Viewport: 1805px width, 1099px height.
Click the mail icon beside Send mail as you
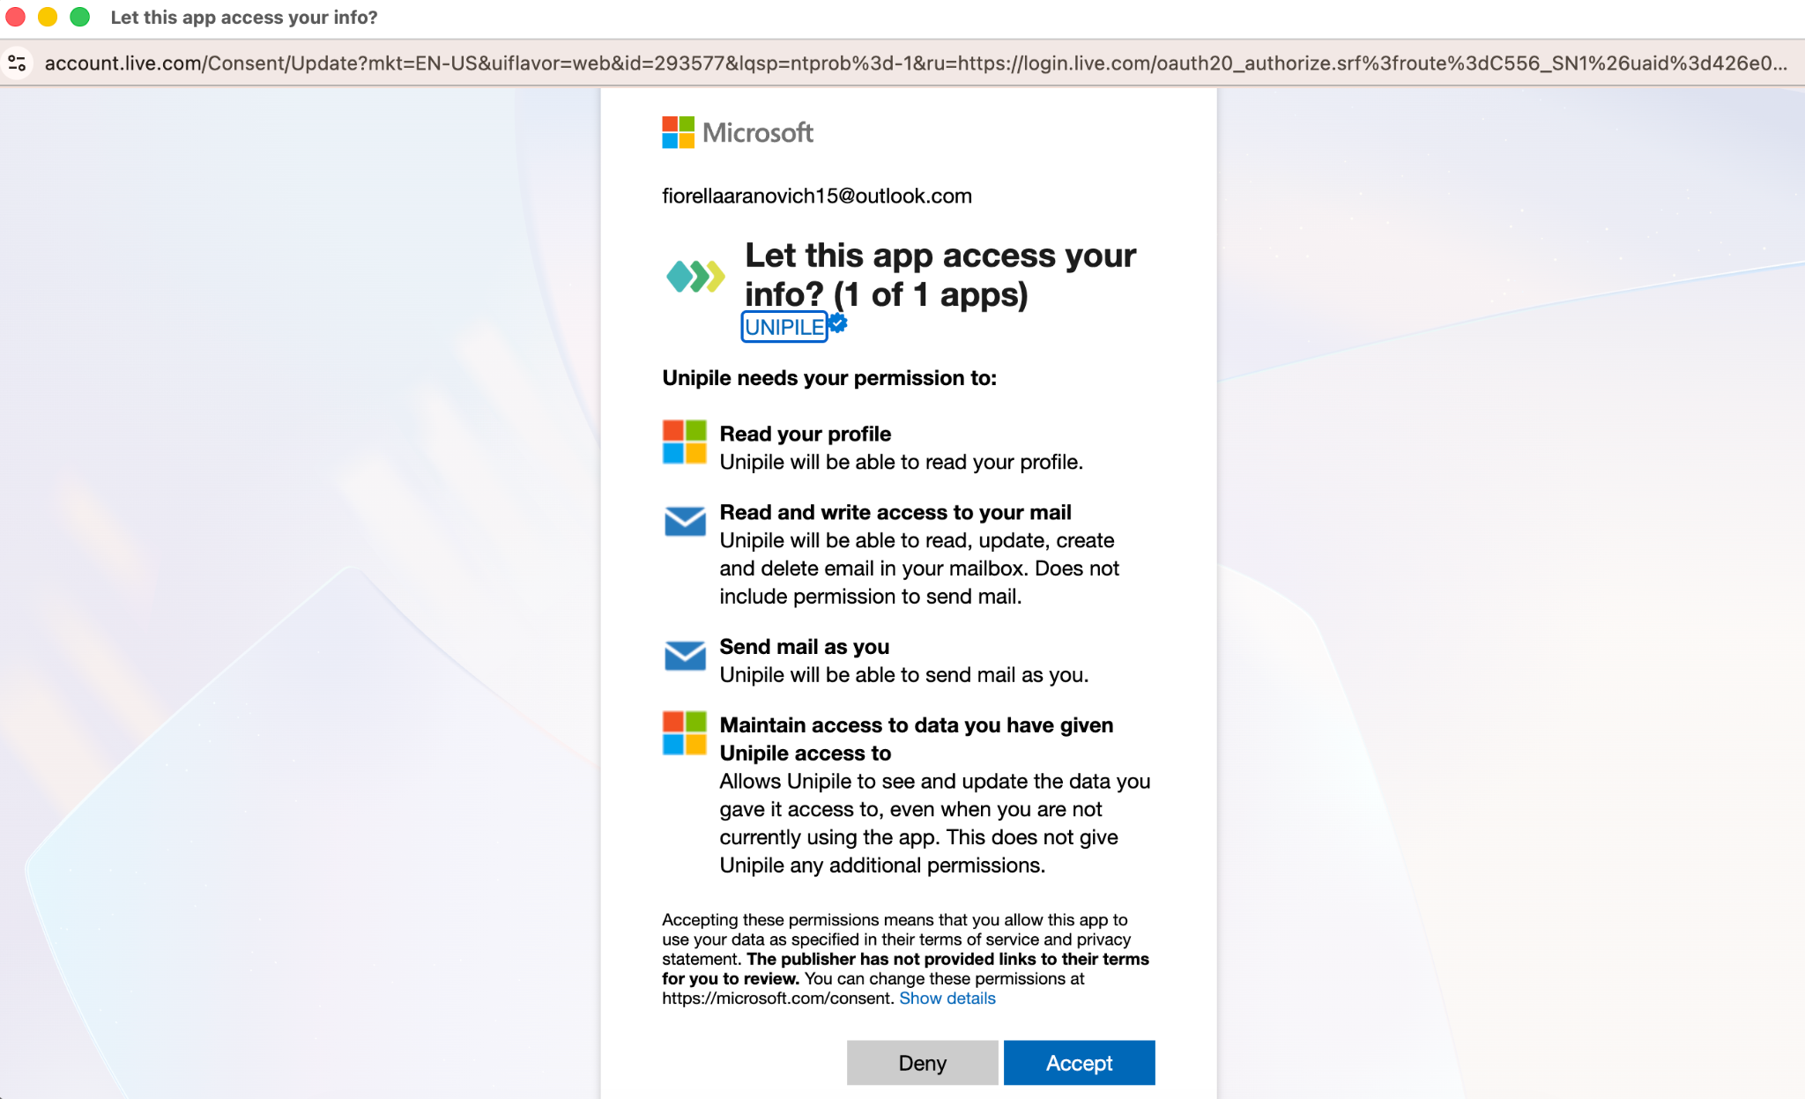[685, 656]
